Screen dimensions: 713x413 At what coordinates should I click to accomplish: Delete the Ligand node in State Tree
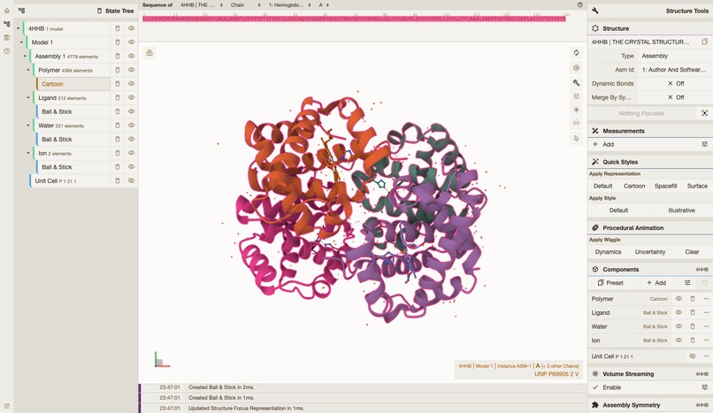pyautogui.click(x=118, y=97)
